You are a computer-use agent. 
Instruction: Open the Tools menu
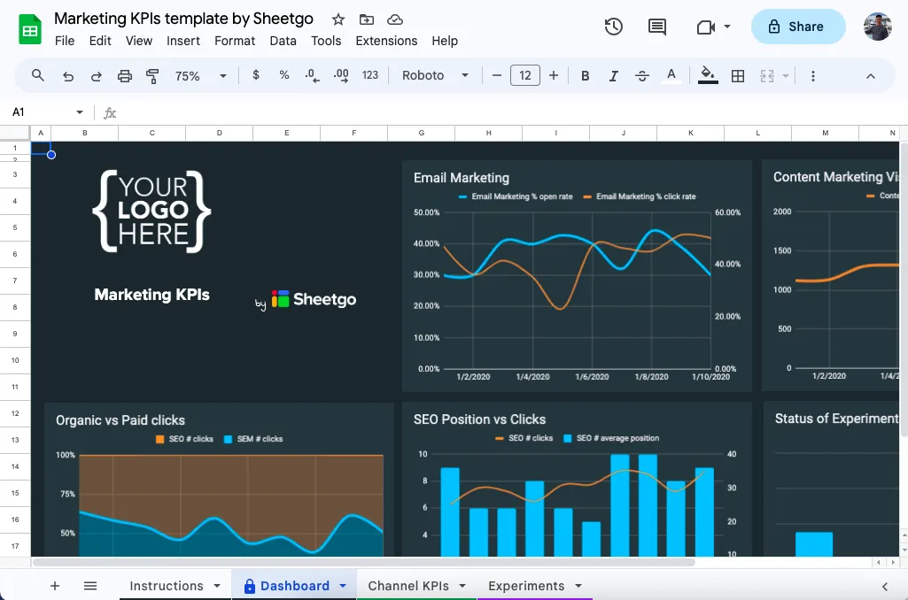[x=326, y=41]
